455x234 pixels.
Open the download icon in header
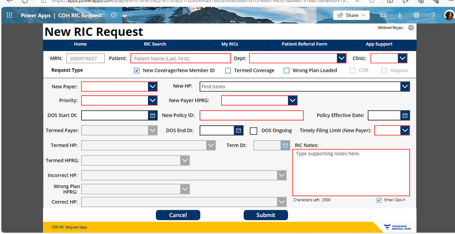pyautogui.click(x=399, y=16)
